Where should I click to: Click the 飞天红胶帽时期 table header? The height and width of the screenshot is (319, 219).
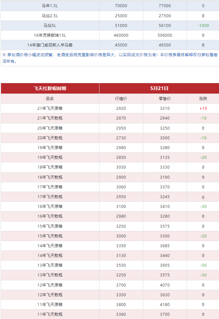(50, 88)
